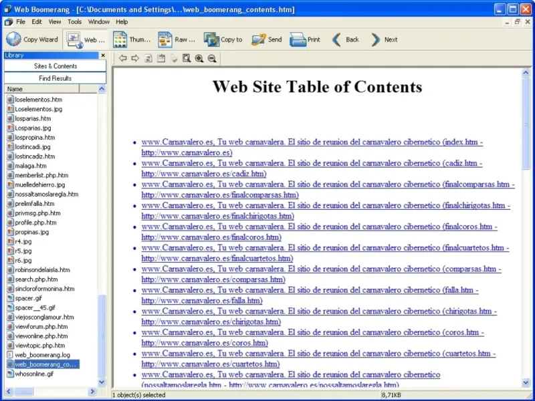
Task: Click the browser back arrow in viewer toolbar
Action: [122, 58]
